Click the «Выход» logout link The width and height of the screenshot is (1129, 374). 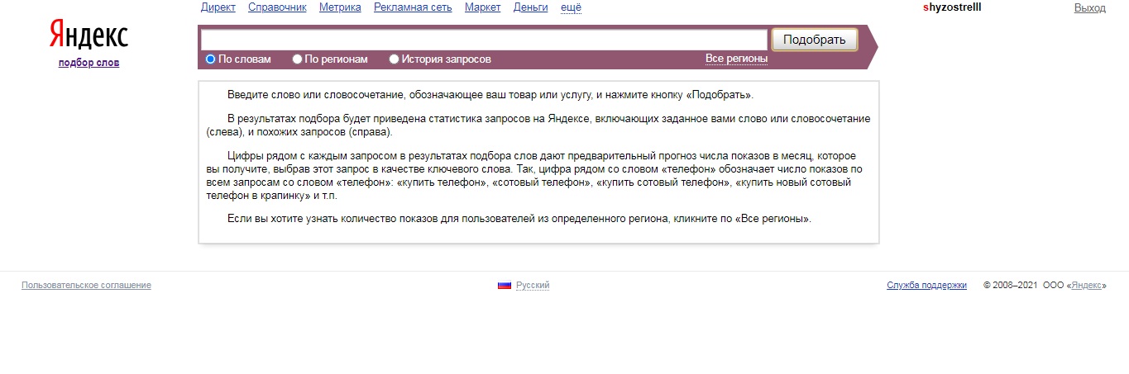(x=1089, y=7)
